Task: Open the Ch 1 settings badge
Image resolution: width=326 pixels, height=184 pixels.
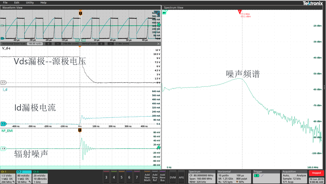Action: [8, 176]
